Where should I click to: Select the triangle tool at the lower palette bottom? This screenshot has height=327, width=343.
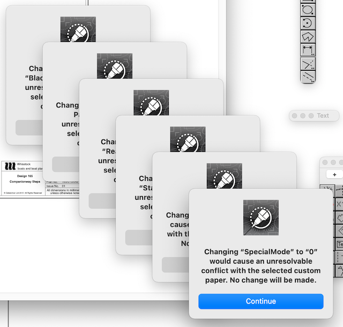(339, 271)
